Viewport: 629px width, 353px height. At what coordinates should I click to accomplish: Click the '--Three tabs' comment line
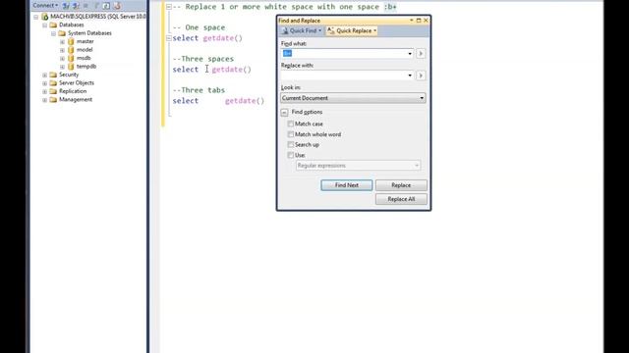(199, 90)
